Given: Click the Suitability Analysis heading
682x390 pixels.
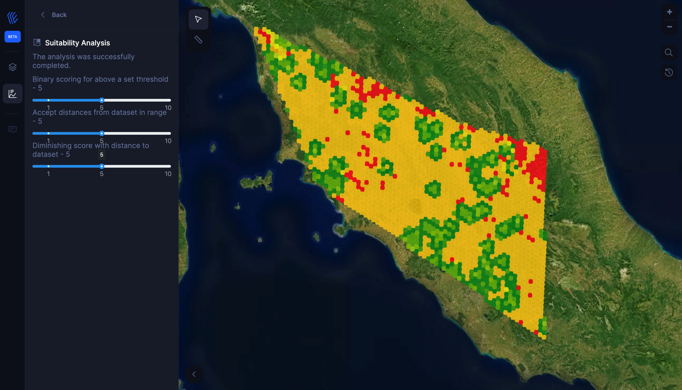Looking at the screenshot, I should click(x=77, y=43).
